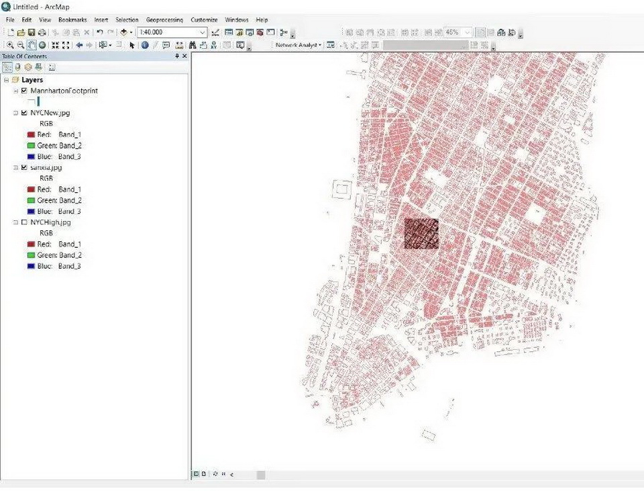Collapse the Layers data frame tree
The width and height of the screenshot is (644, 491).
[x=6, y=80]
